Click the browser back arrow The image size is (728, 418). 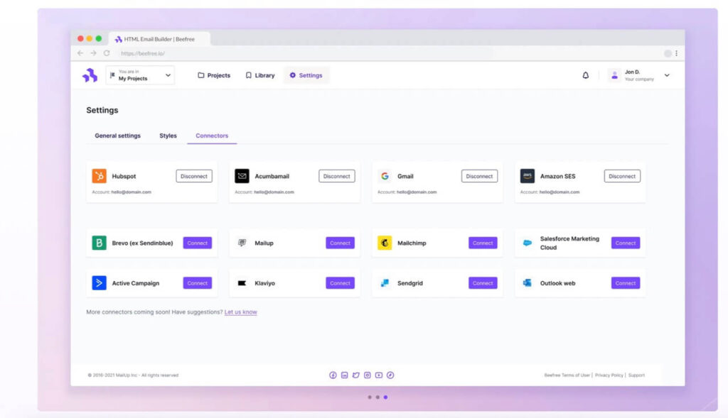click(x=80, y=53)
